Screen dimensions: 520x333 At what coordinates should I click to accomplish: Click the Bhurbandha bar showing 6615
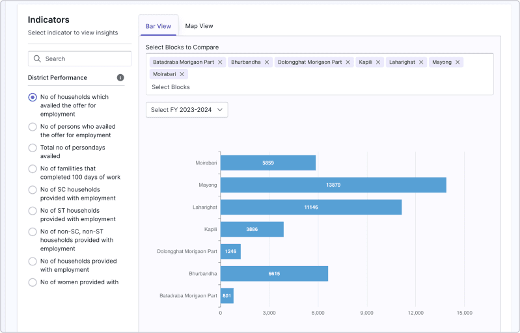tap(274, 274)
